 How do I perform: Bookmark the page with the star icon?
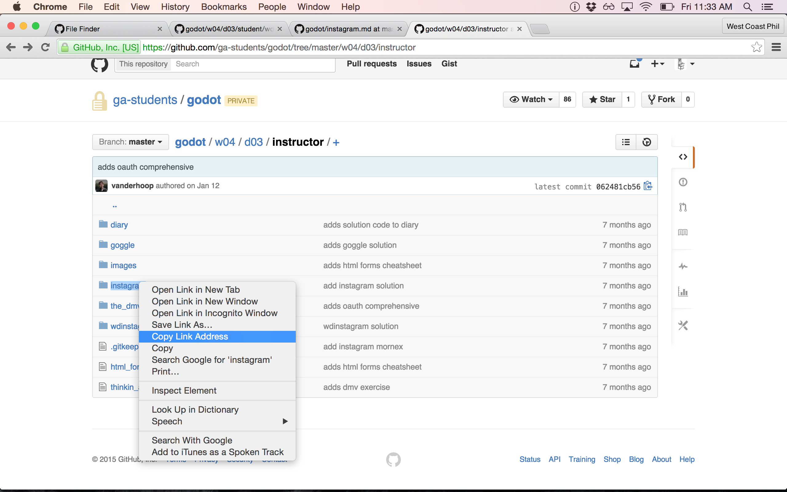coord(757,47)
